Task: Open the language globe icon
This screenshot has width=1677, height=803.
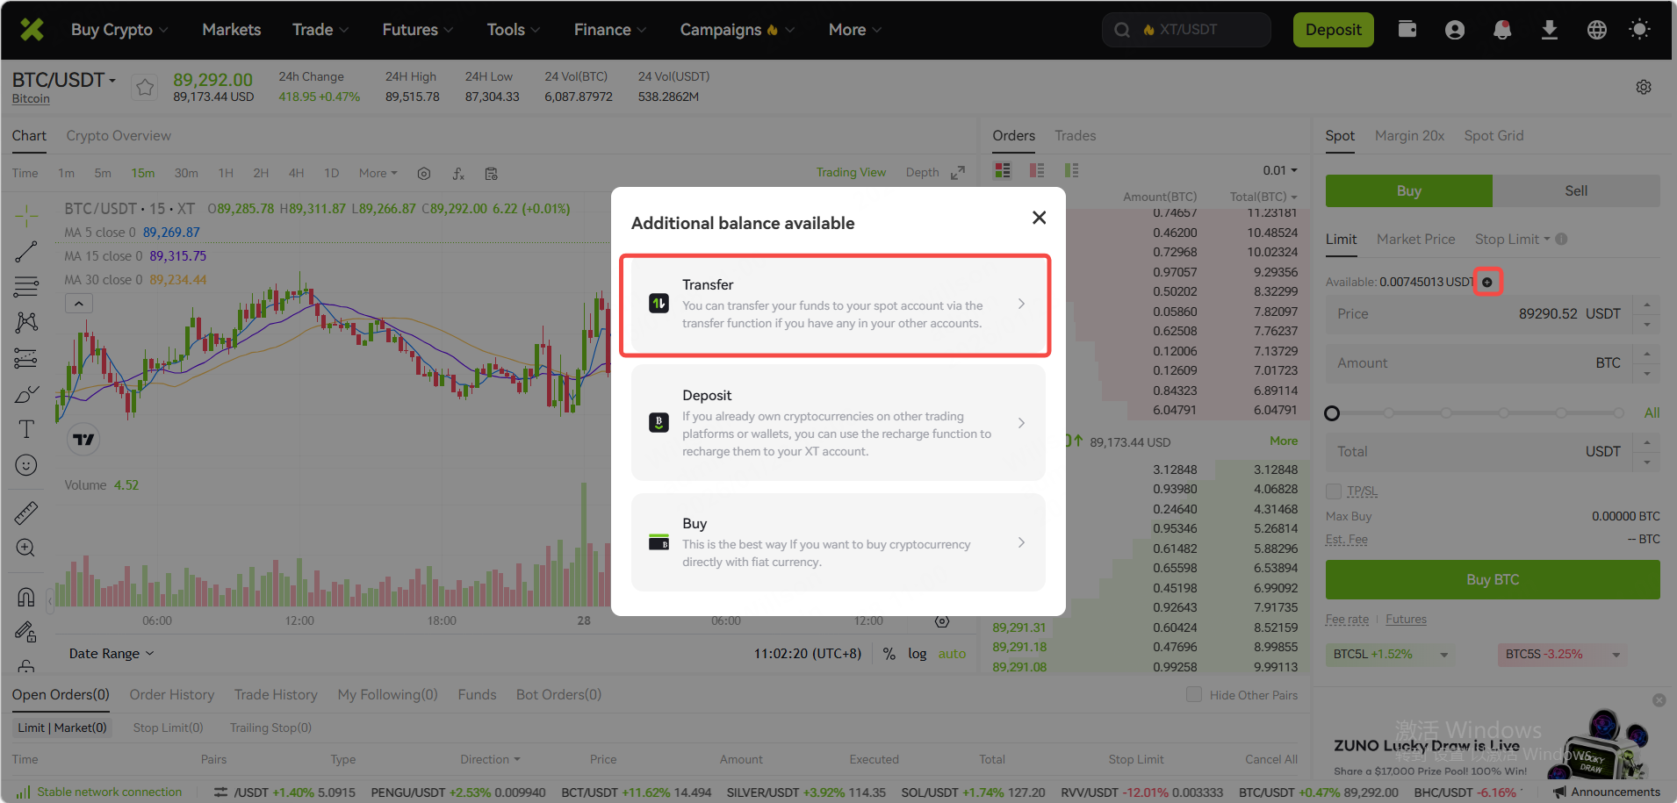Action: [1597, 30]
